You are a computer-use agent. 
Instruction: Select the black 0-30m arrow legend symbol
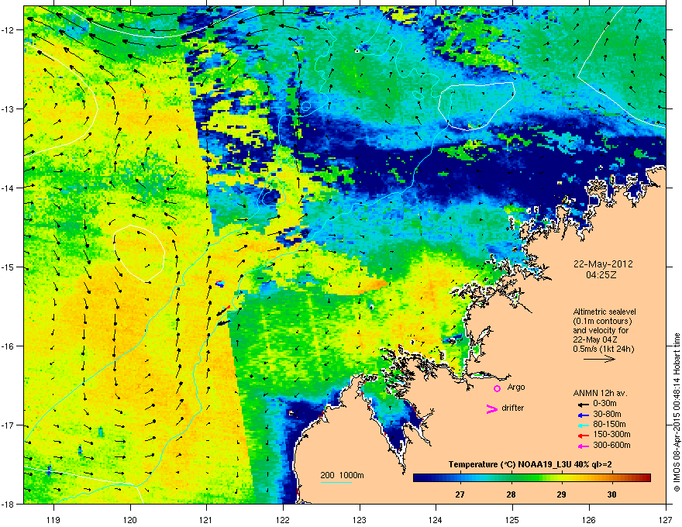(584, 404)
